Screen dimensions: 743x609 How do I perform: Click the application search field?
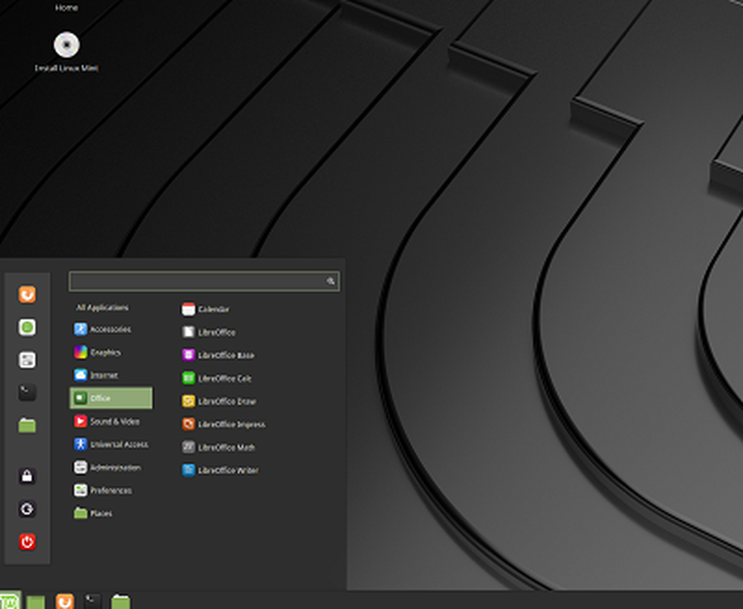[201, 281]
